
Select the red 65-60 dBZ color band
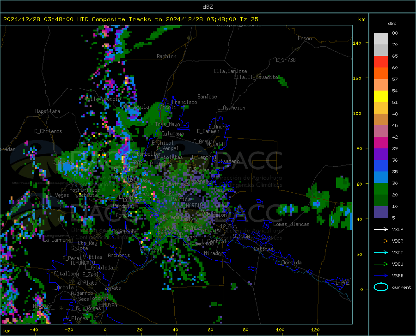[x=381, y=62]
